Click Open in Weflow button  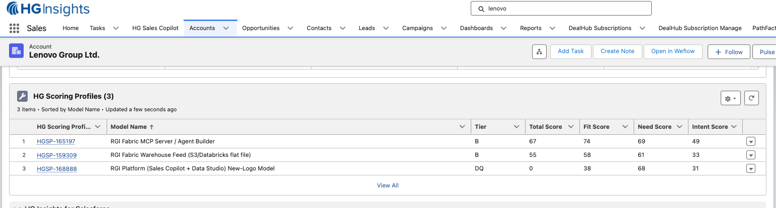tap(673, 51)
